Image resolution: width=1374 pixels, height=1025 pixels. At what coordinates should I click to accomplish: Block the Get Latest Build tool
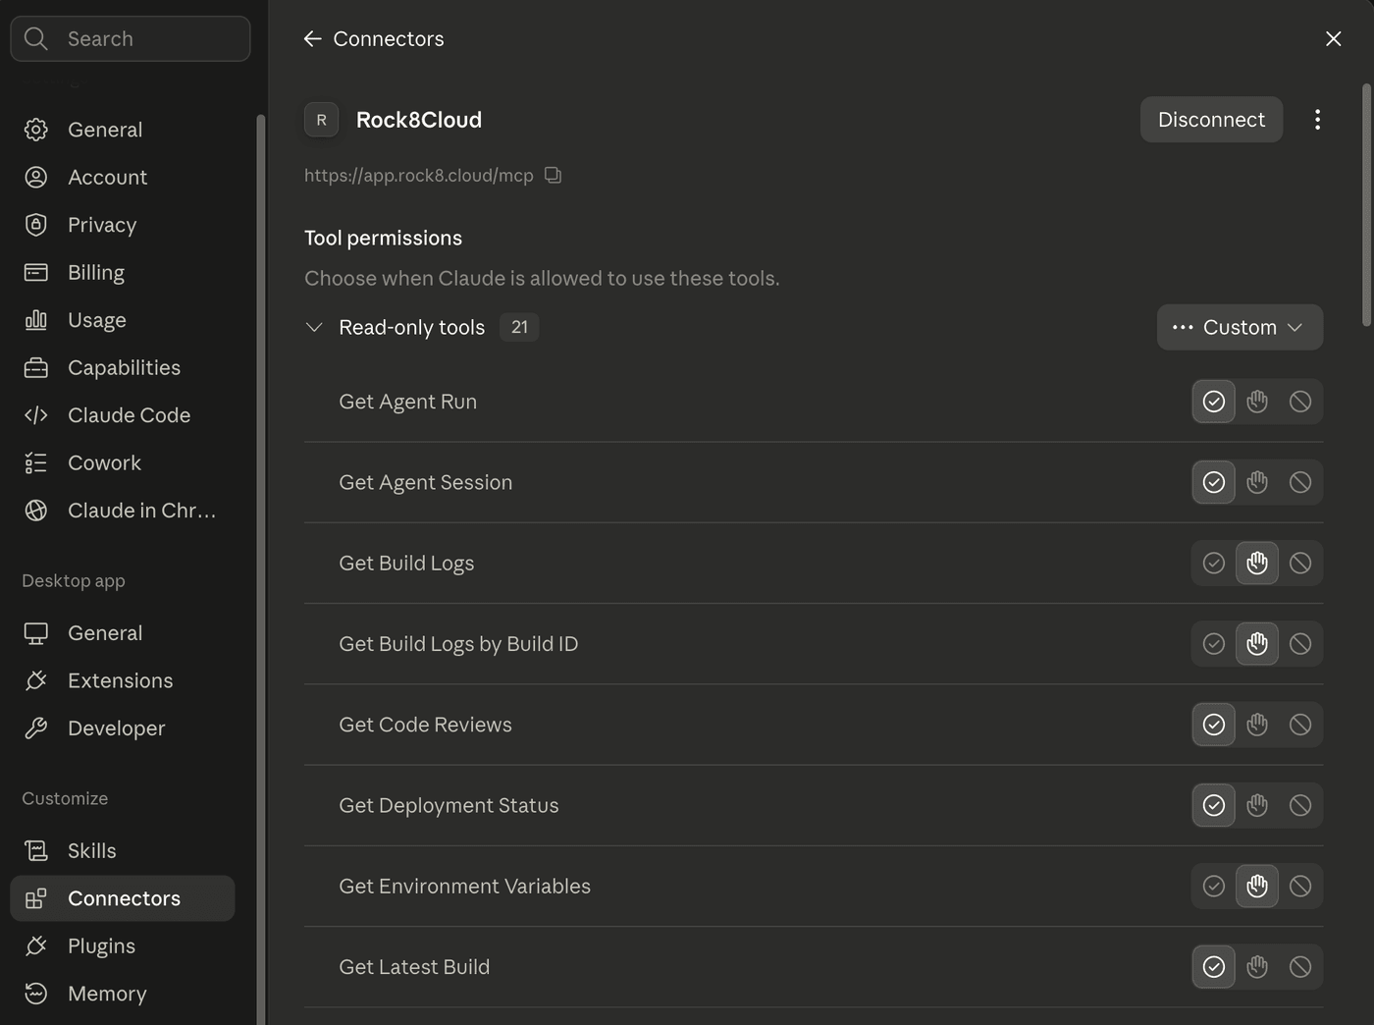[x=1300, y=967]
